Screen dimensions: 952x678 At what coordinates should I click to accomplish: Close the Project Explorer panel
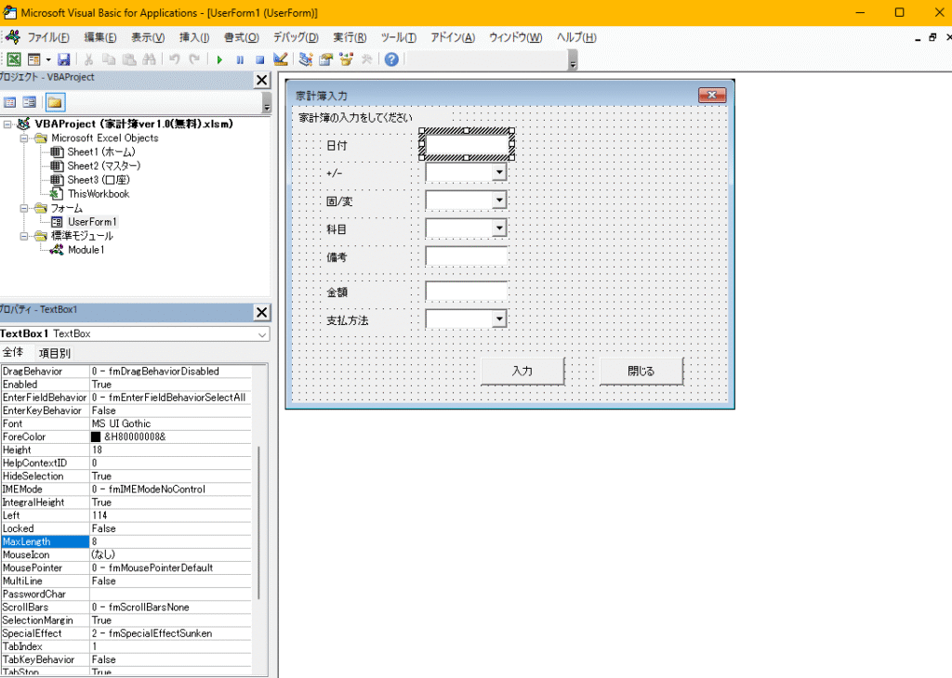(x=261, y=80)
